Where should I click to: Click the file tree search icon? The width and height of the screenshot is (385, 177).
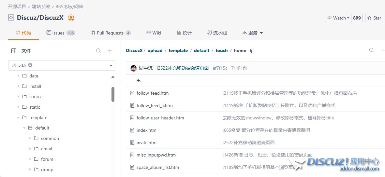coord(98,51)
